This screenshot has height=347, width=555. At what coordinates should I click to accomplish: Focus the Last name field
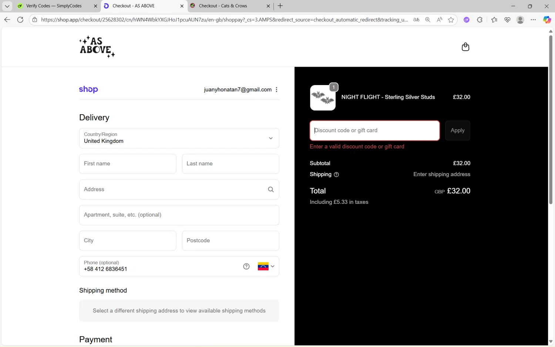231,164
